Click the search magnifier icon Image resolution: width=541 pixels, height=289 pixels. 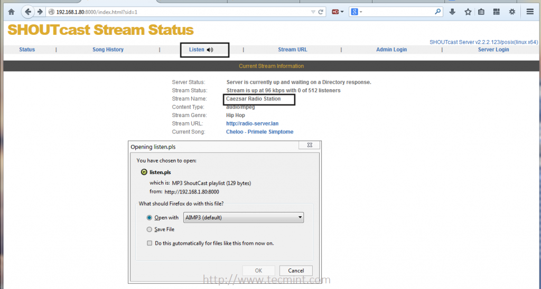point(437,12)
